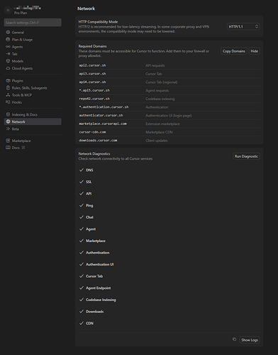This screenshot has height=355, width=278.
Task: Click the external link icon beside Docs
Action: [23, 148]
